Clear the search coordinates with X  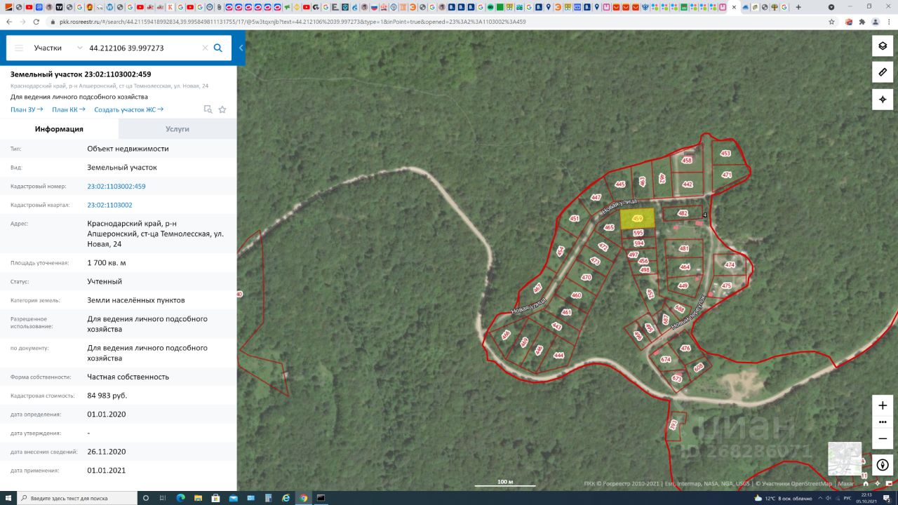(x=205, y=48)
